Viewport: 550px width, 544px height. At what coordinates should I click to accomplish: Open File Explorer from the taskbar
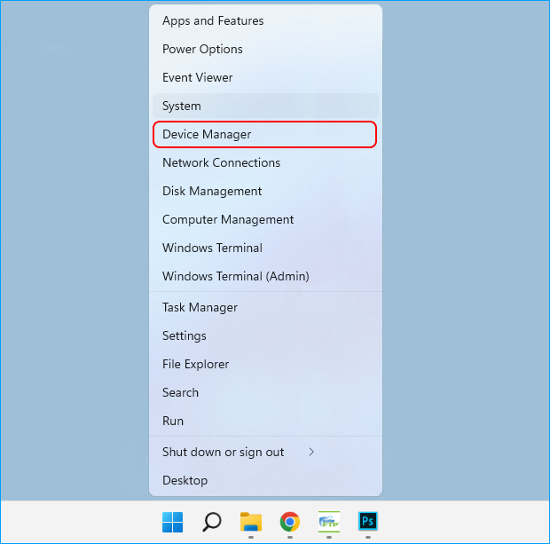251,521
